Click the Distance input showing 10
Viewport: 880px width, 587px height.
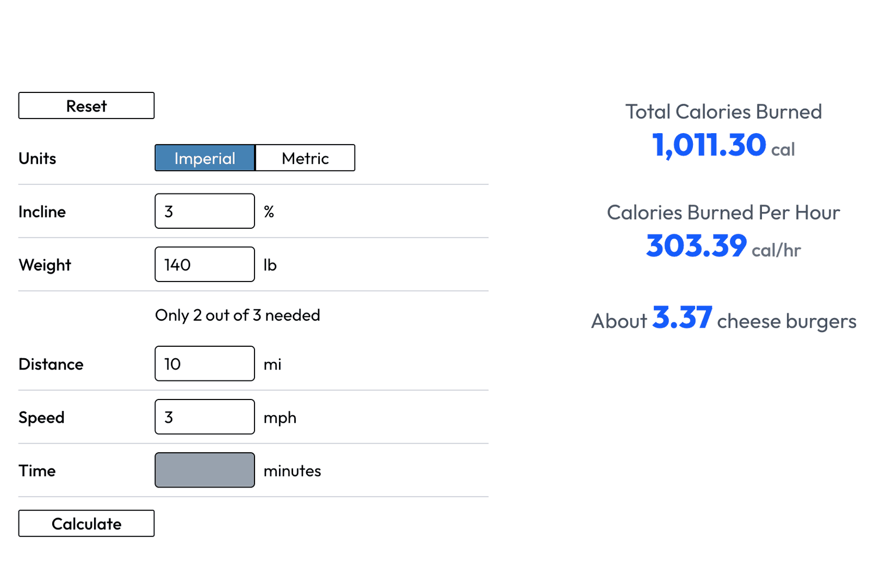[204, 363]
